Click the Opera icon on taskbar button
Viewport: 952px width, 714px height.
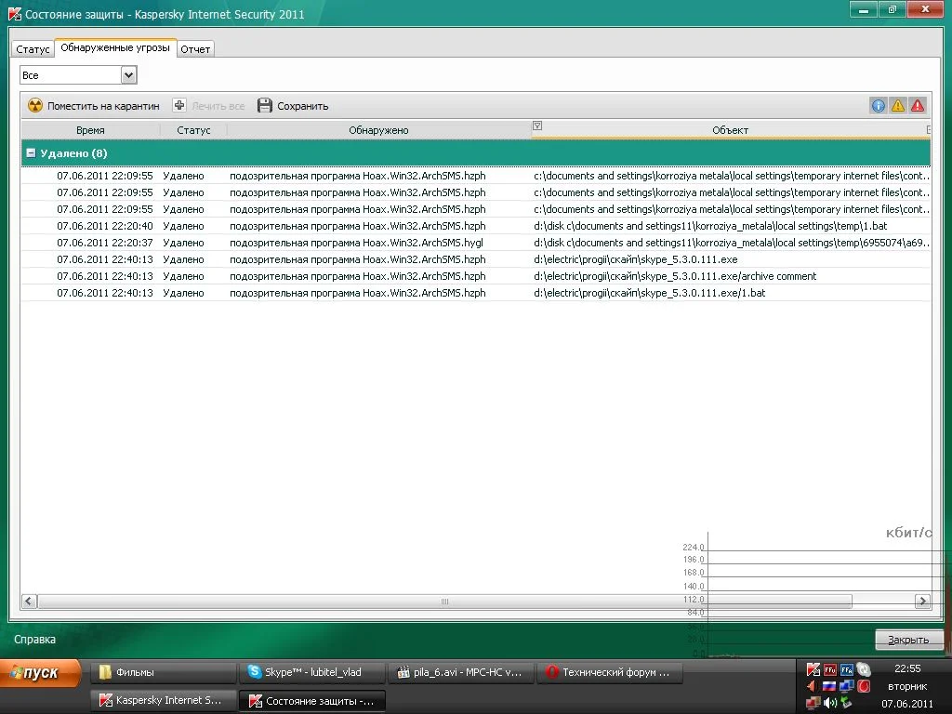pyautogui.click(x=552, y=672)
